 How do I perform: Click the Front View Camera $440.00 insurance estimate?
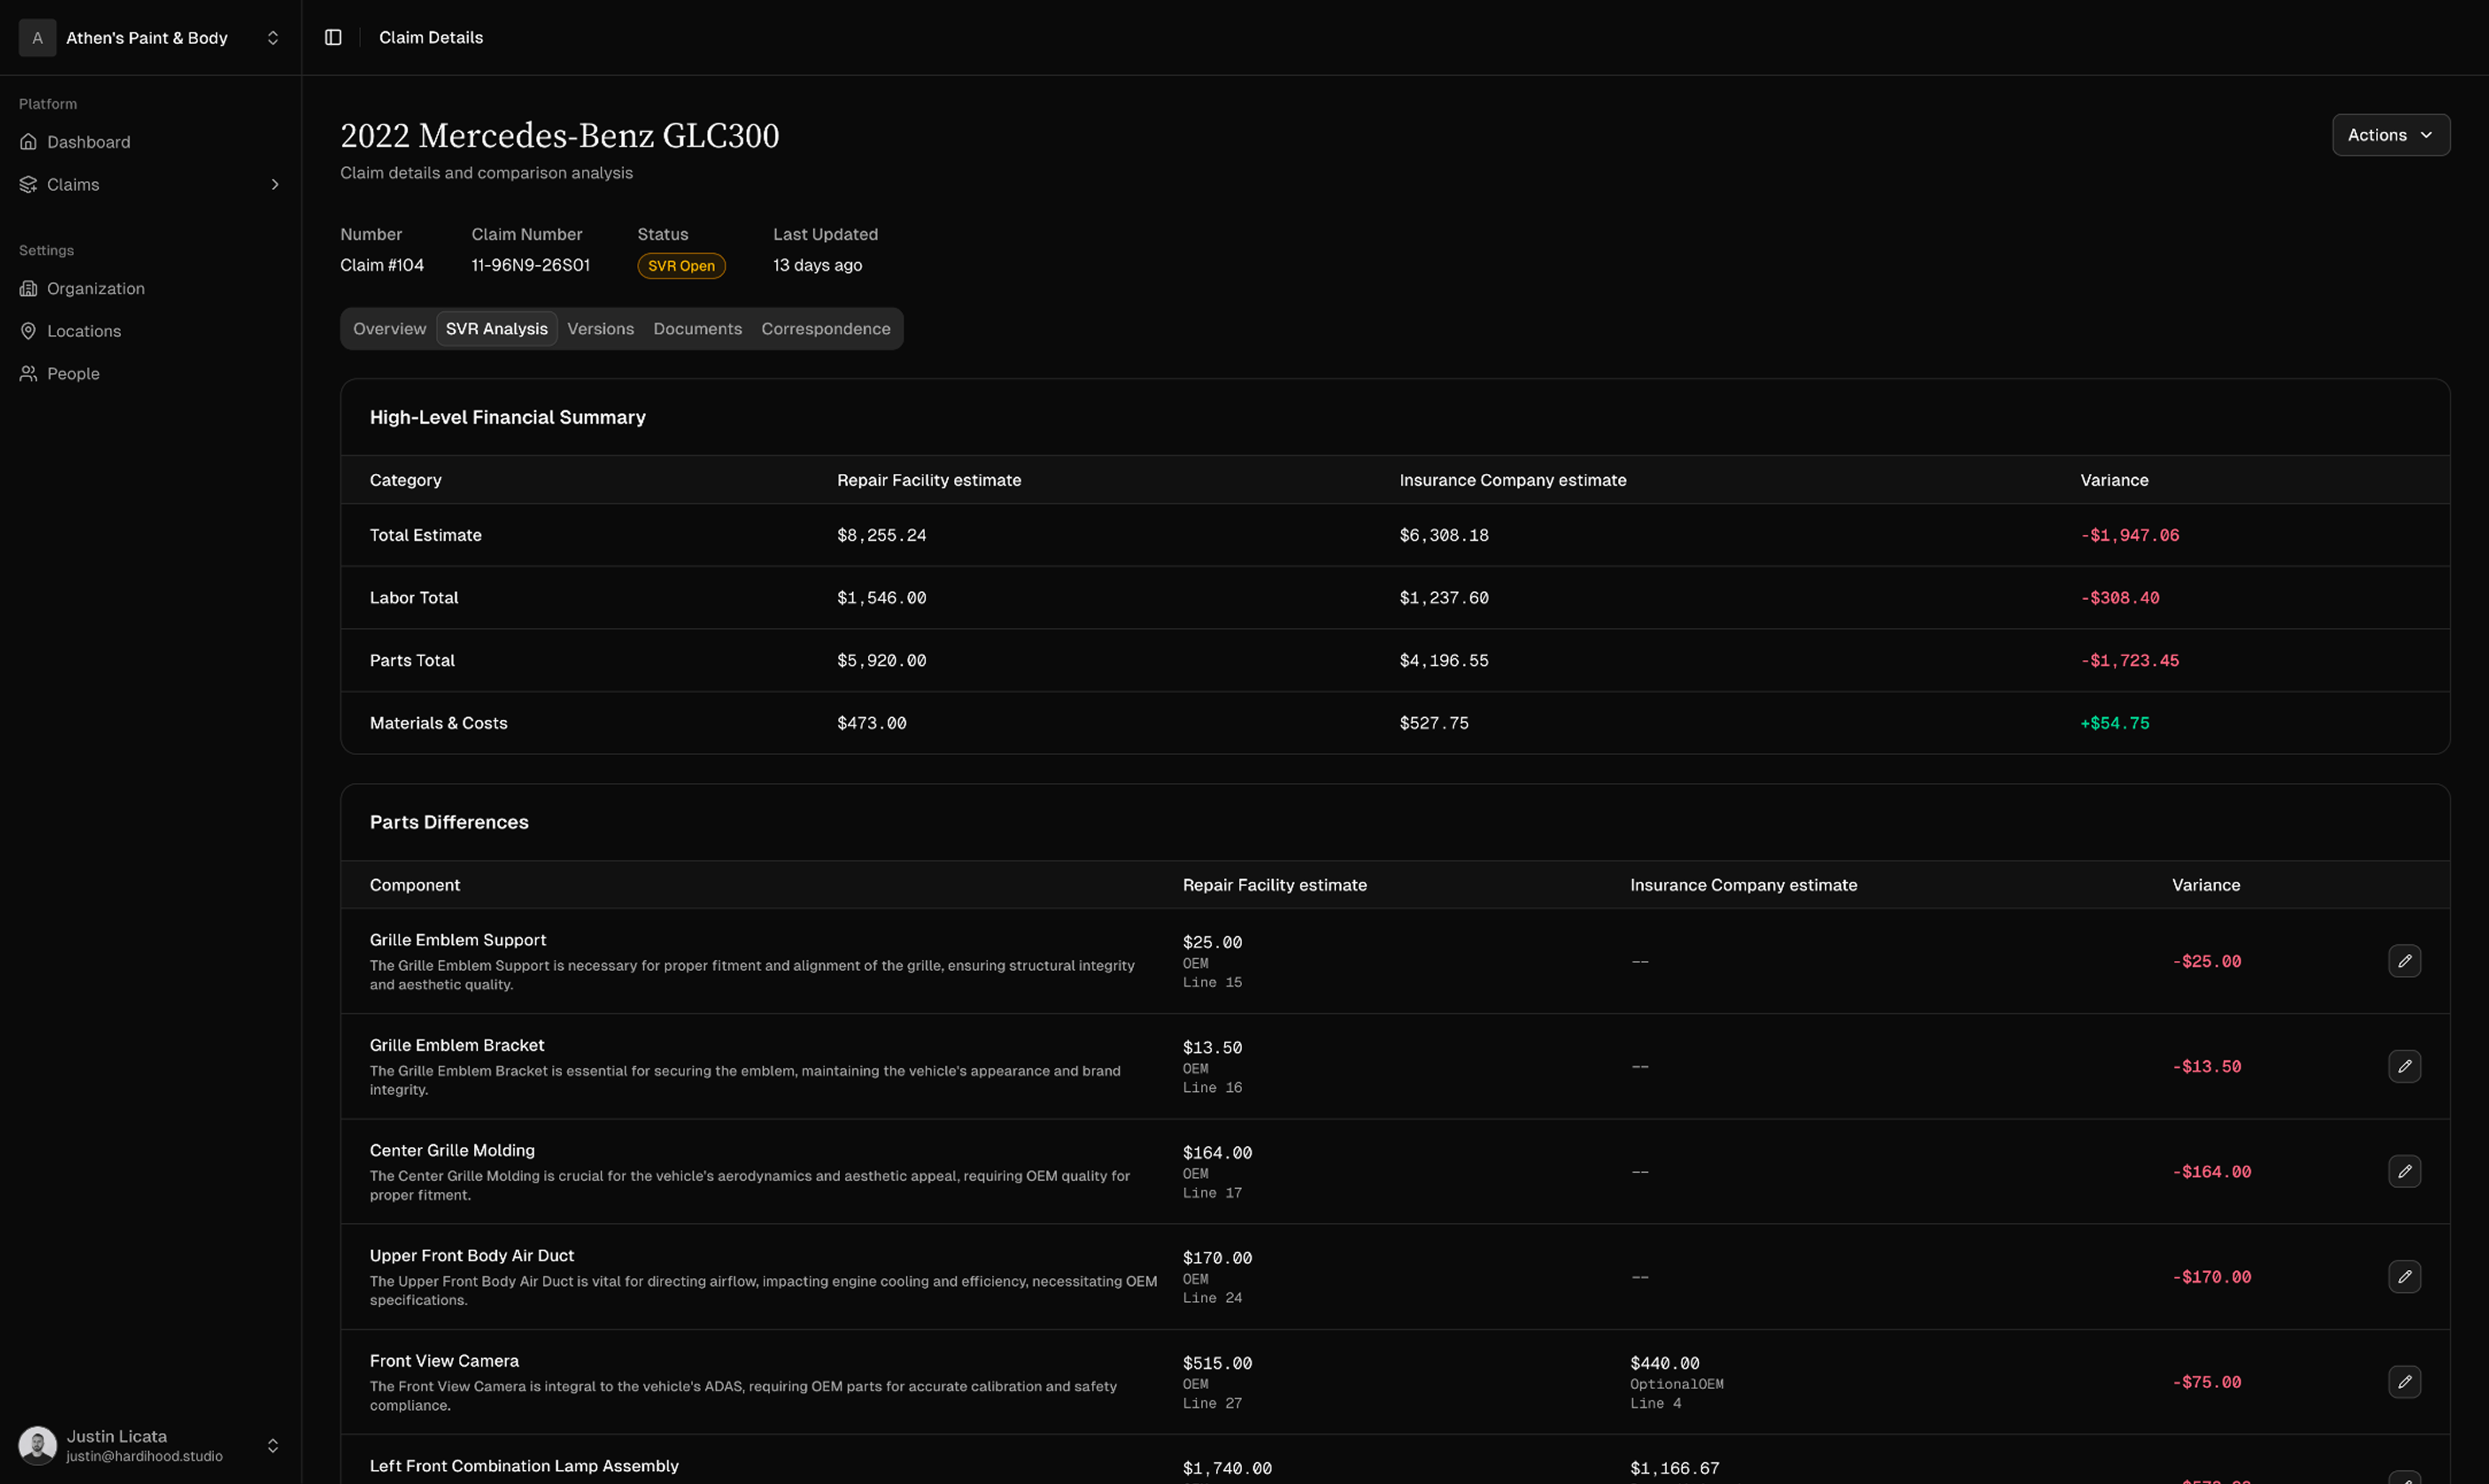tap(1665, 1363)
